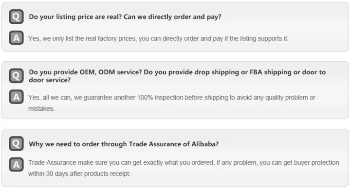Select the Trade Assurance of Alibaba question heading
Image resolution: width=351 pixels, height=188 pixels.
(124, 144)
